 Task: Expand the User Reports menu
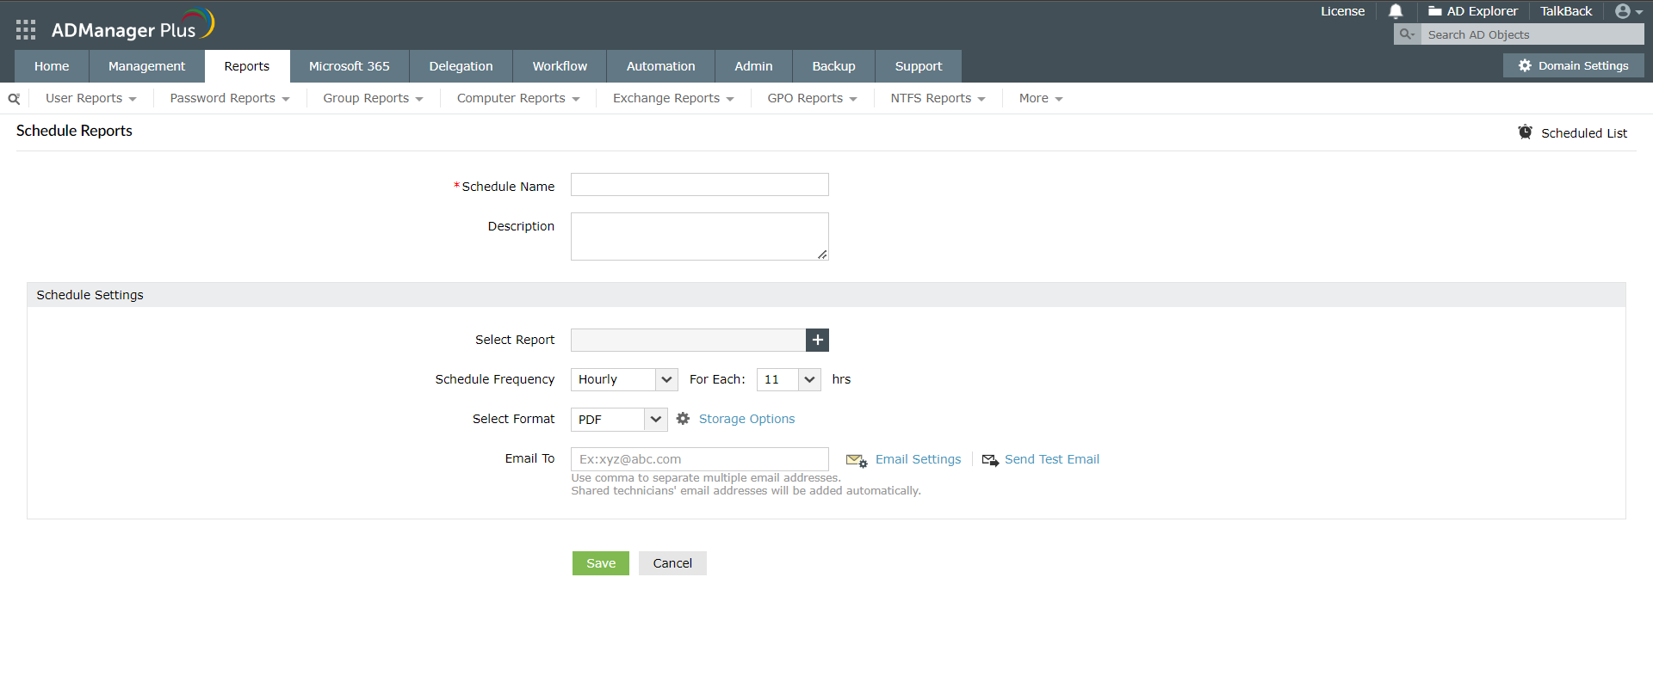pos(90,98)
